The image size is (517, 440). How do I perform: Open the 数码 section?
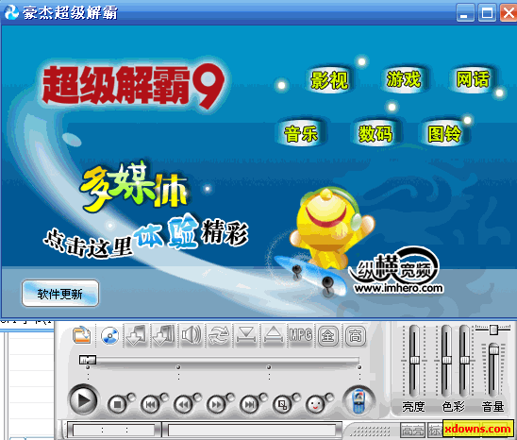click(375, 134)
